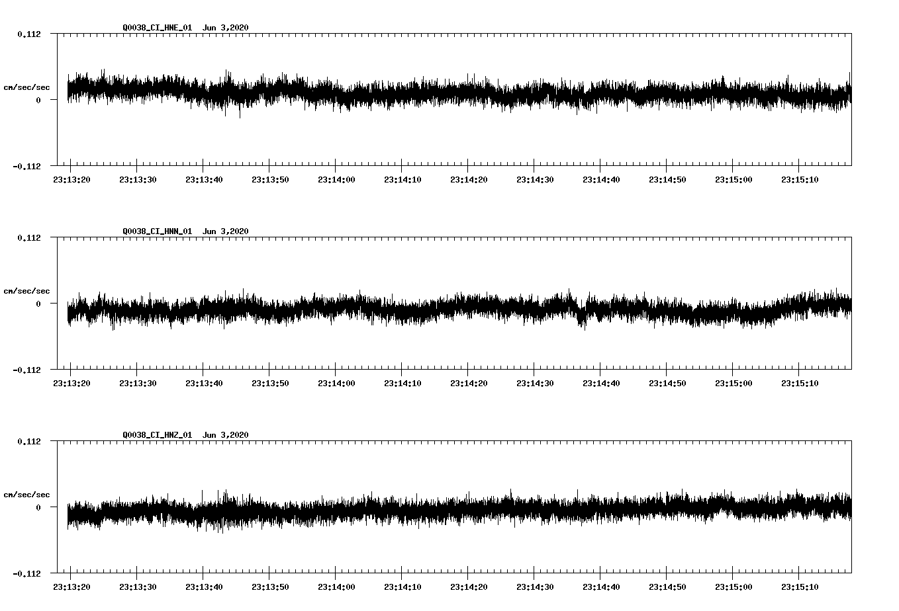Viewport: 899px width, 611px height.
Task: Select 23:14:30 tick label below HNN trace
Action: (535, 384)
